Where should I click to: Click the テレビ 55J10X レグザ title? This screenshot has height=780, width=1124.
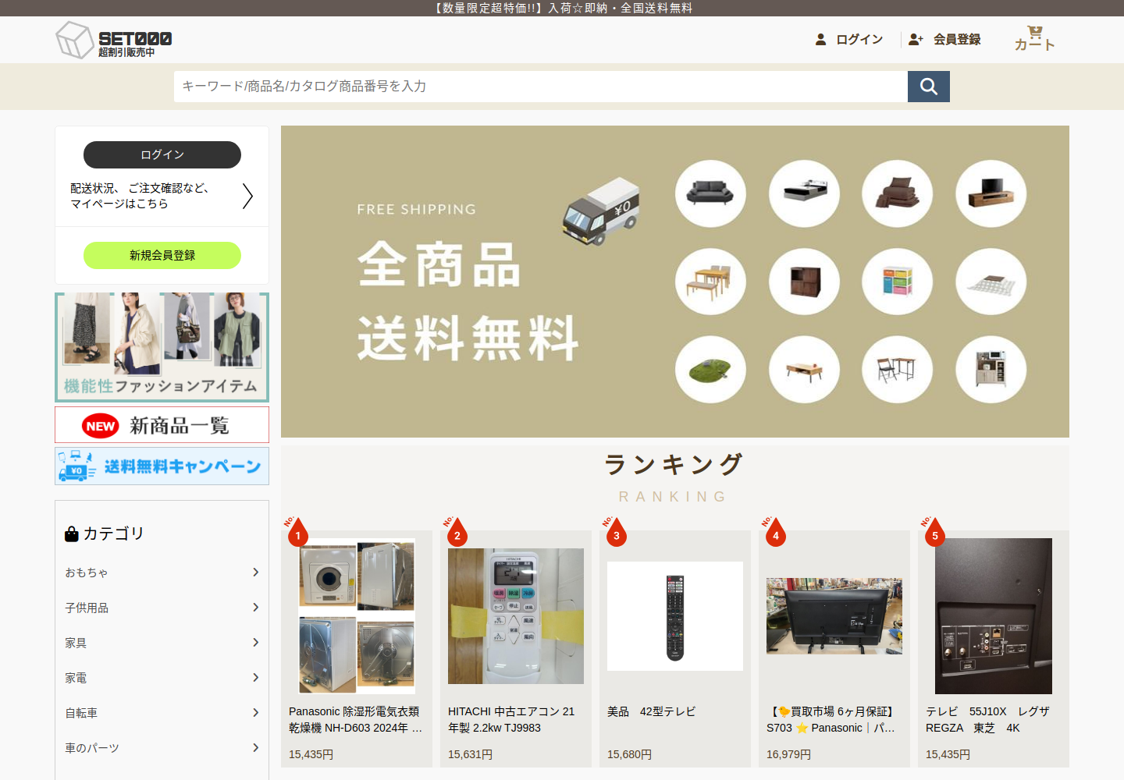988,720
